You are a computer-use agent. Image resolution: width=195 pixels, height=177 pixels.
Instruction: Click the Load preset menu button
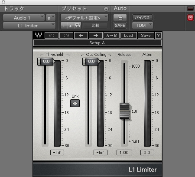pyautogui.click(x=128, y=36)
